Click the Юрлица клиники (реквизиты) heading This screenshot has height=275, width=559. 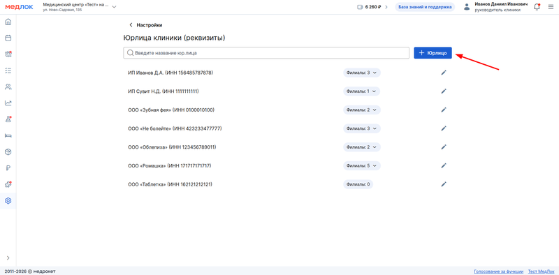point(175,38)
